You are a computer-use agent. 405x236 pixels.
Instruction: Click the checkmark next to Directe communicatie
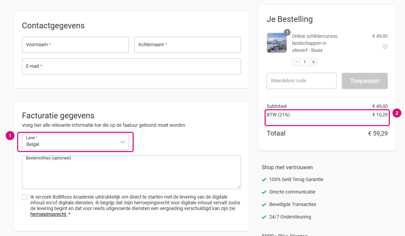[264, 192]
